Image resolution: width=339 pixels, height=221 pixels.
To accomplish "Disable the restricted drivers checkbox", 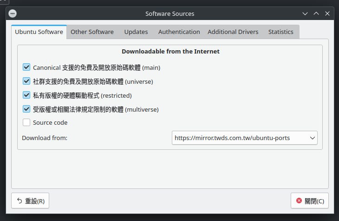I will [26, 95].
